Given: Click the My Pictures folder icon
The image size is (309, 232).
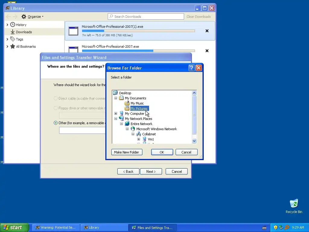Looking at the screenshot, I should (127, 108).
